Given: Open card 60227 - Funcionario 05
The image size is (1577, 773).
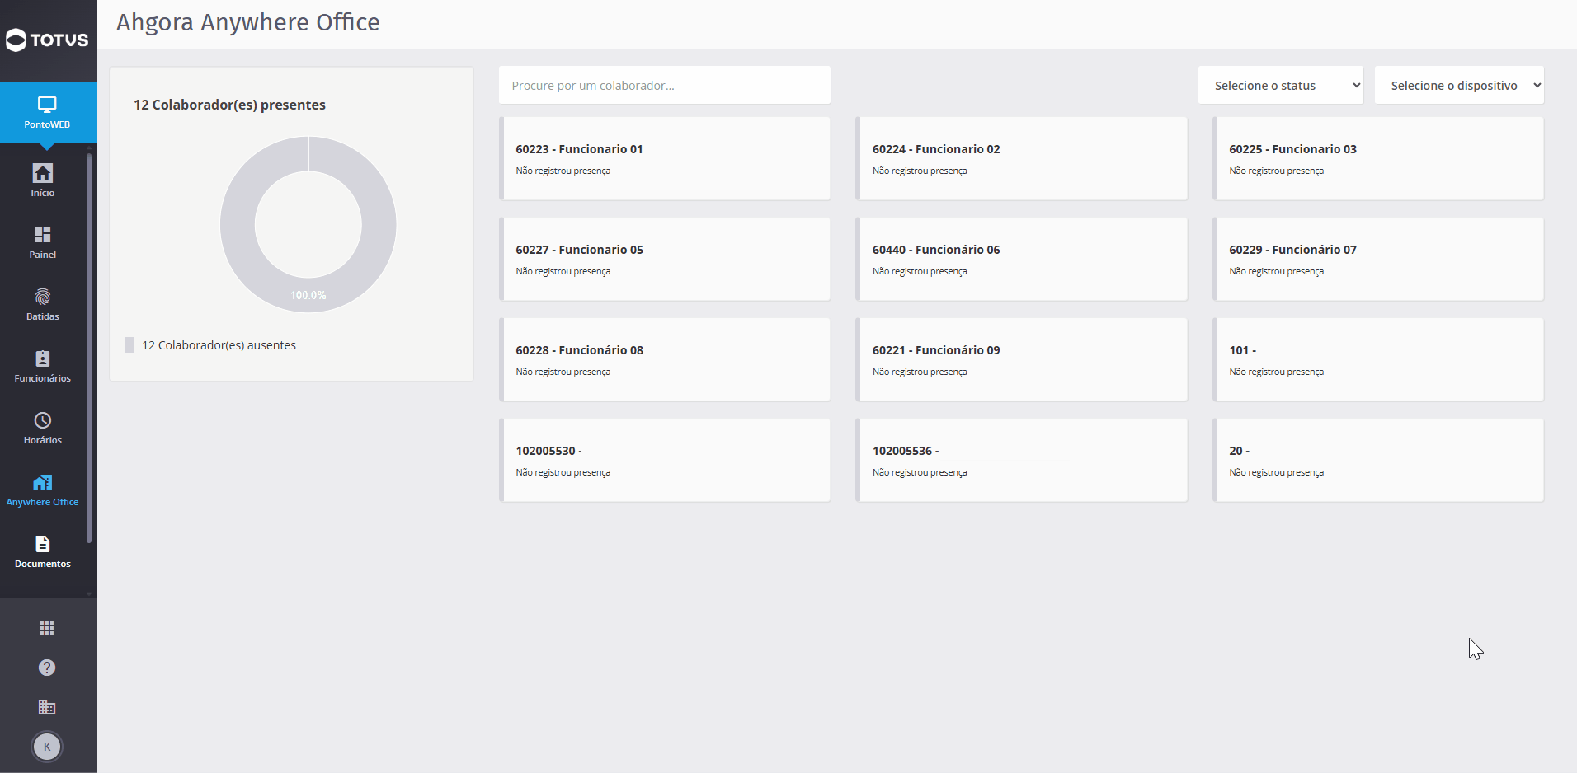Looking at the screenshot, I should tap(665, 259).
